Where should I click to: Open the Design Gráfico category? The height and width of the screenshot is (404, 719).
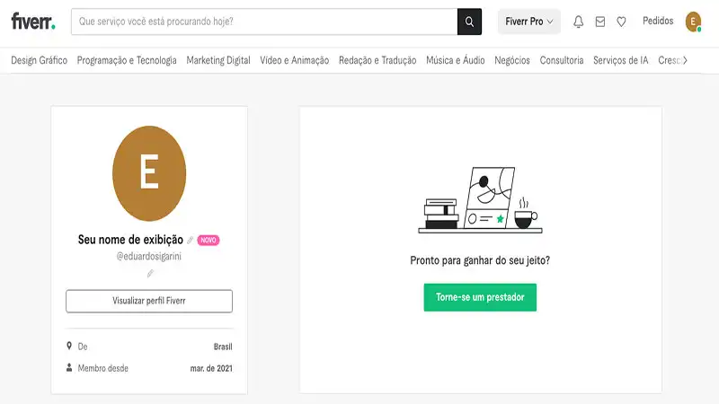(39, 61)
